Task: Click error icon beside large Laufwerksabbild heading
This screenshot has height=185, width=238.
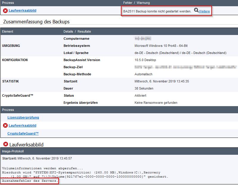Action: tap(5, 144)
